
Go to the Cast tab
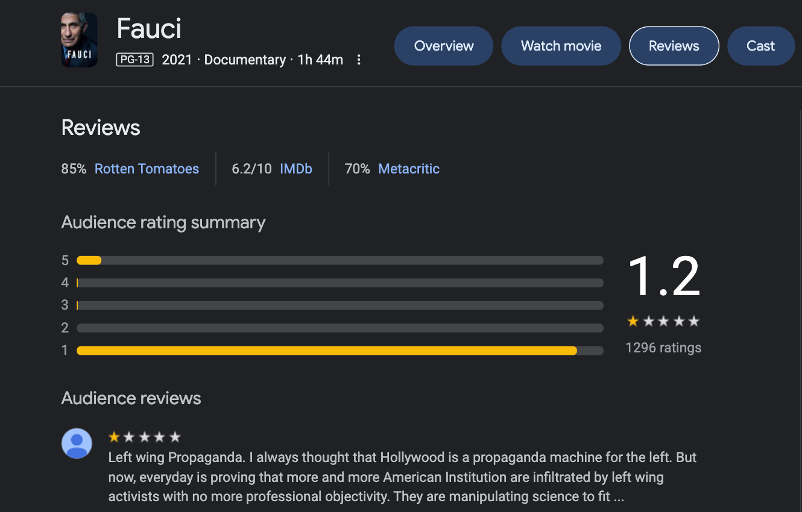pyautogui.click(x=761, y=46)
